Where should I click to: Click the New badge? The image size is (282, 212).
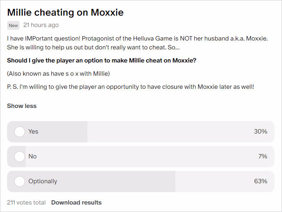click(x=13, y=26)
